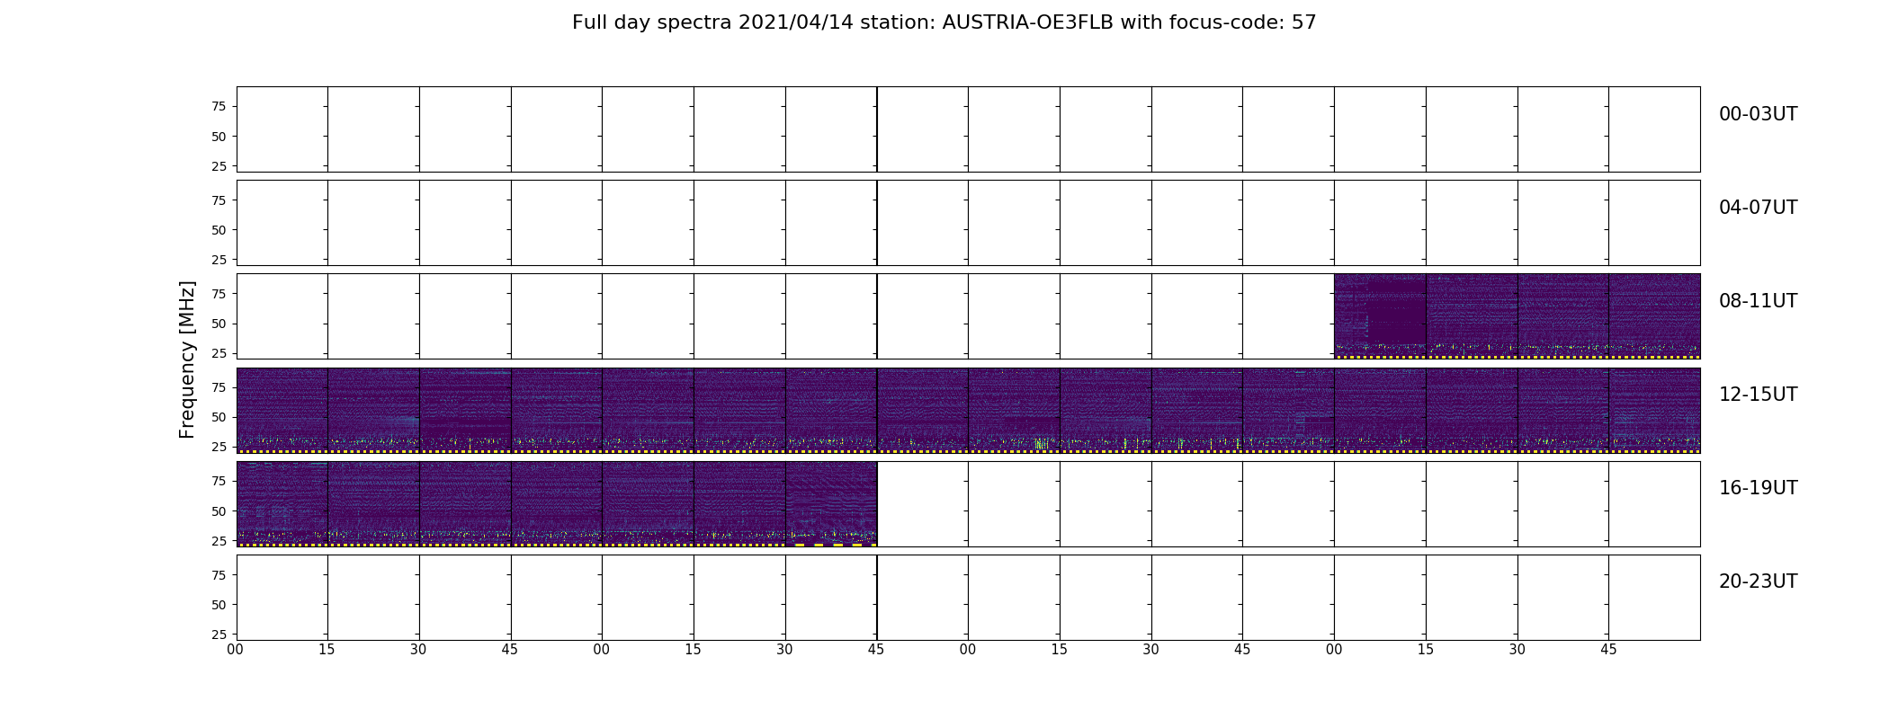Click the '50' frequency tick of the 00-03UT row
The image size is (1889, 719).
[x=218, y=137]
